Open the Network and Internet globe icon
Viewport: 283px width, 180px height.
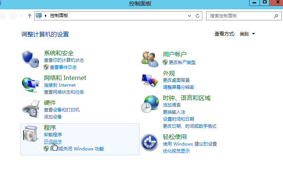coord(30,85)
